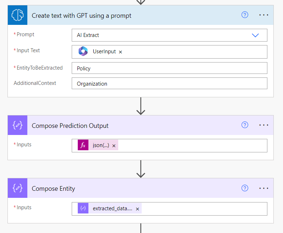Remove the UserInput token from Input Text

pyautogui.click(x=120, y=52)
